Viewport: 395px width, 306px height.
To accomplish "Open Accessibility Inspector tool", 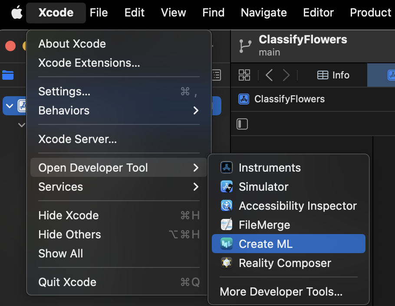I will point(289,206).
